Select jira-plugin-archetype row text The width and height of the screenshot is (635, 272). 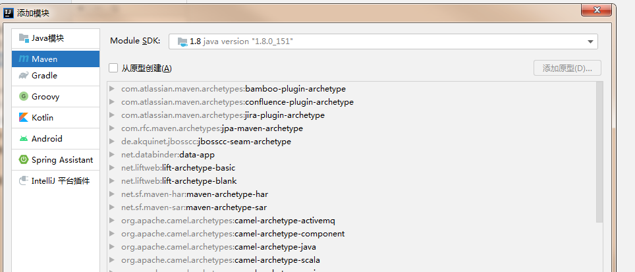point(223,115)
